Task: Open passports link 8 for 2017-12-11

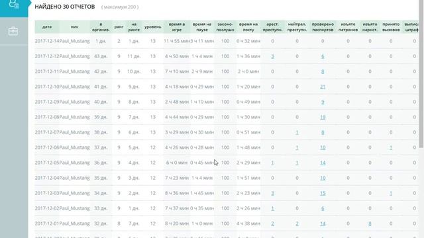Action: coord(323,71)
